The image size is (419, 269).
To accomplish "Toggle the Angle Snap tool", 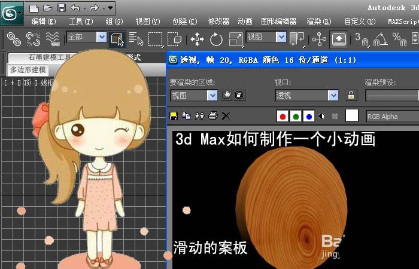I will (381, 39).
